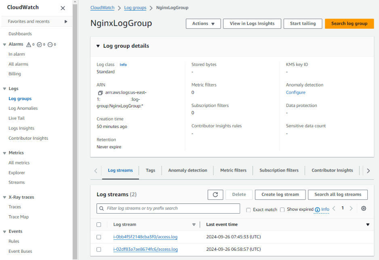Collapse the Logs section triangle
This screenshot has width=379, height=260.
tap(4, 89)
